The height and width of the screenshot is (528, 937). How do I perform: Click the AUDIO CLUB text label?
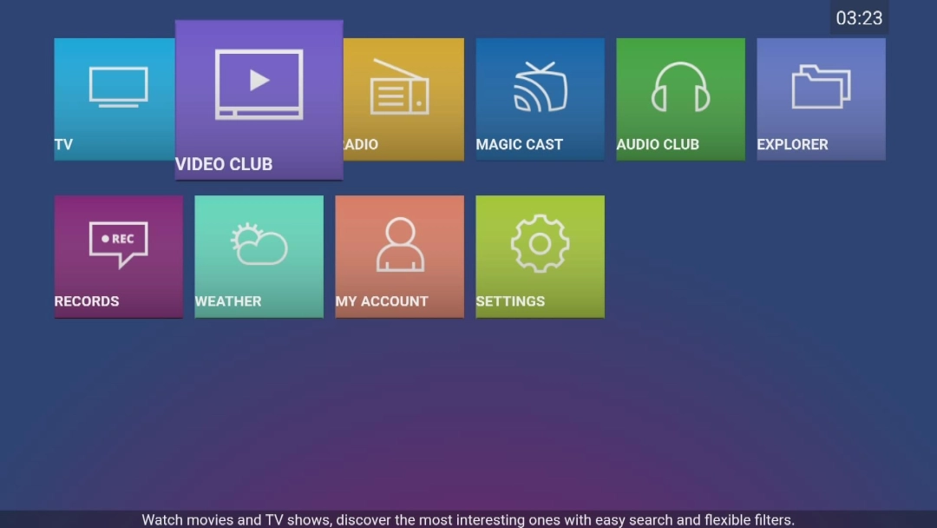[x=658, y=145]
